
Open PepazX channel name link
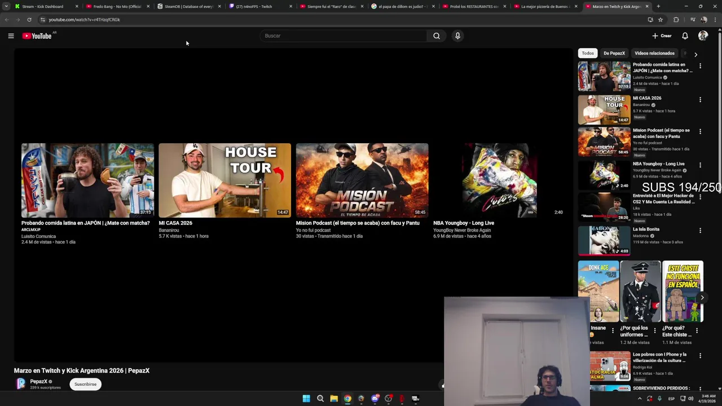click(39, 382)
